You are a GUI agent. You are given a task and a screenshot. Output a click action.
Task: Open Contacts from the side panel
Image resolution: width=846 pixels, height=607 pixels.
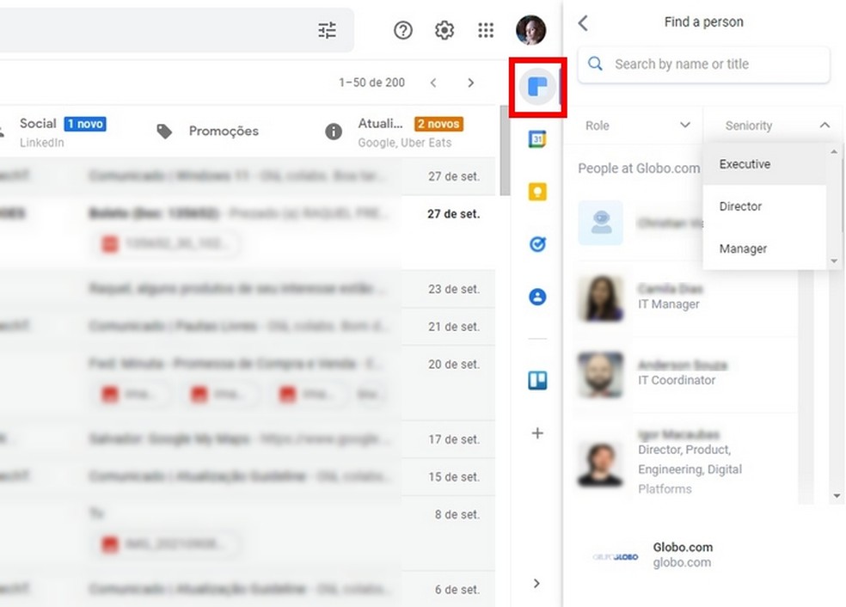[536, 296]
